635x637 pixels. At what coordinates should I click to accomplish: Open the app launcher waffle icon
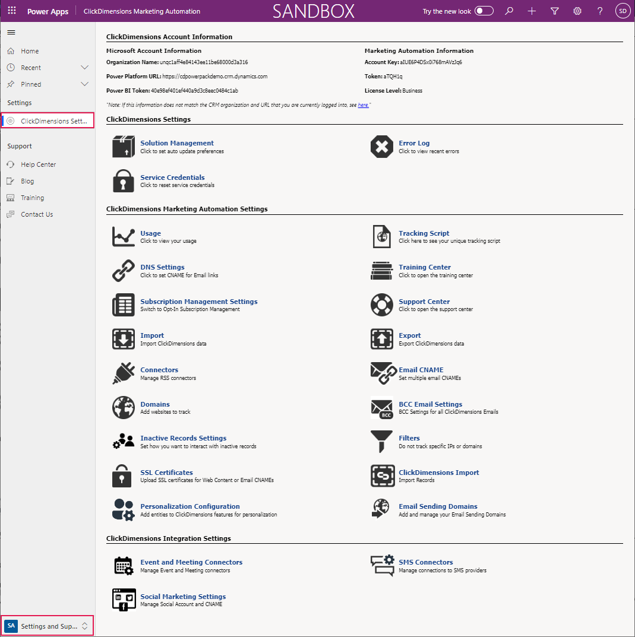[12, 11]
